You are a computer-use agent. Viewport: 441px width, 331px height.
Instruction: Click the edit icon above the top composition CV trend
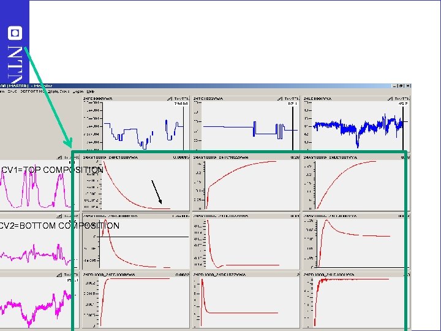59,158
